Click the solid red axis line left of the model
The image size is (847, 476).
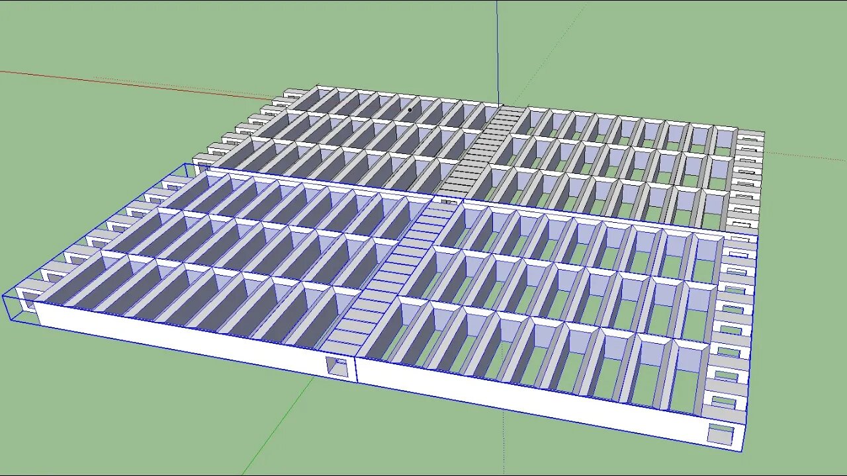click(136, 85)
